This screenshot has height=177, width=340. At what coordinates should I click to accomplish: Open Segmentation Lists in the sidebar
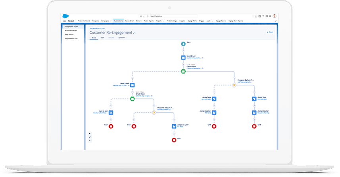[71, 38]
